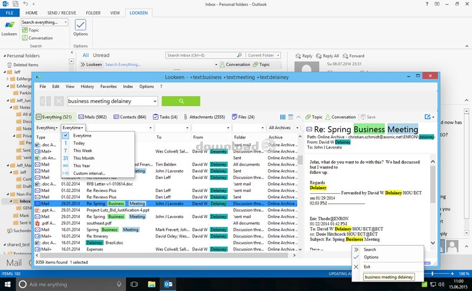The height and width of the screenshot is (291, 472).
Task: Click Search Everything... link in Outlook
Action: click(123, 64)
